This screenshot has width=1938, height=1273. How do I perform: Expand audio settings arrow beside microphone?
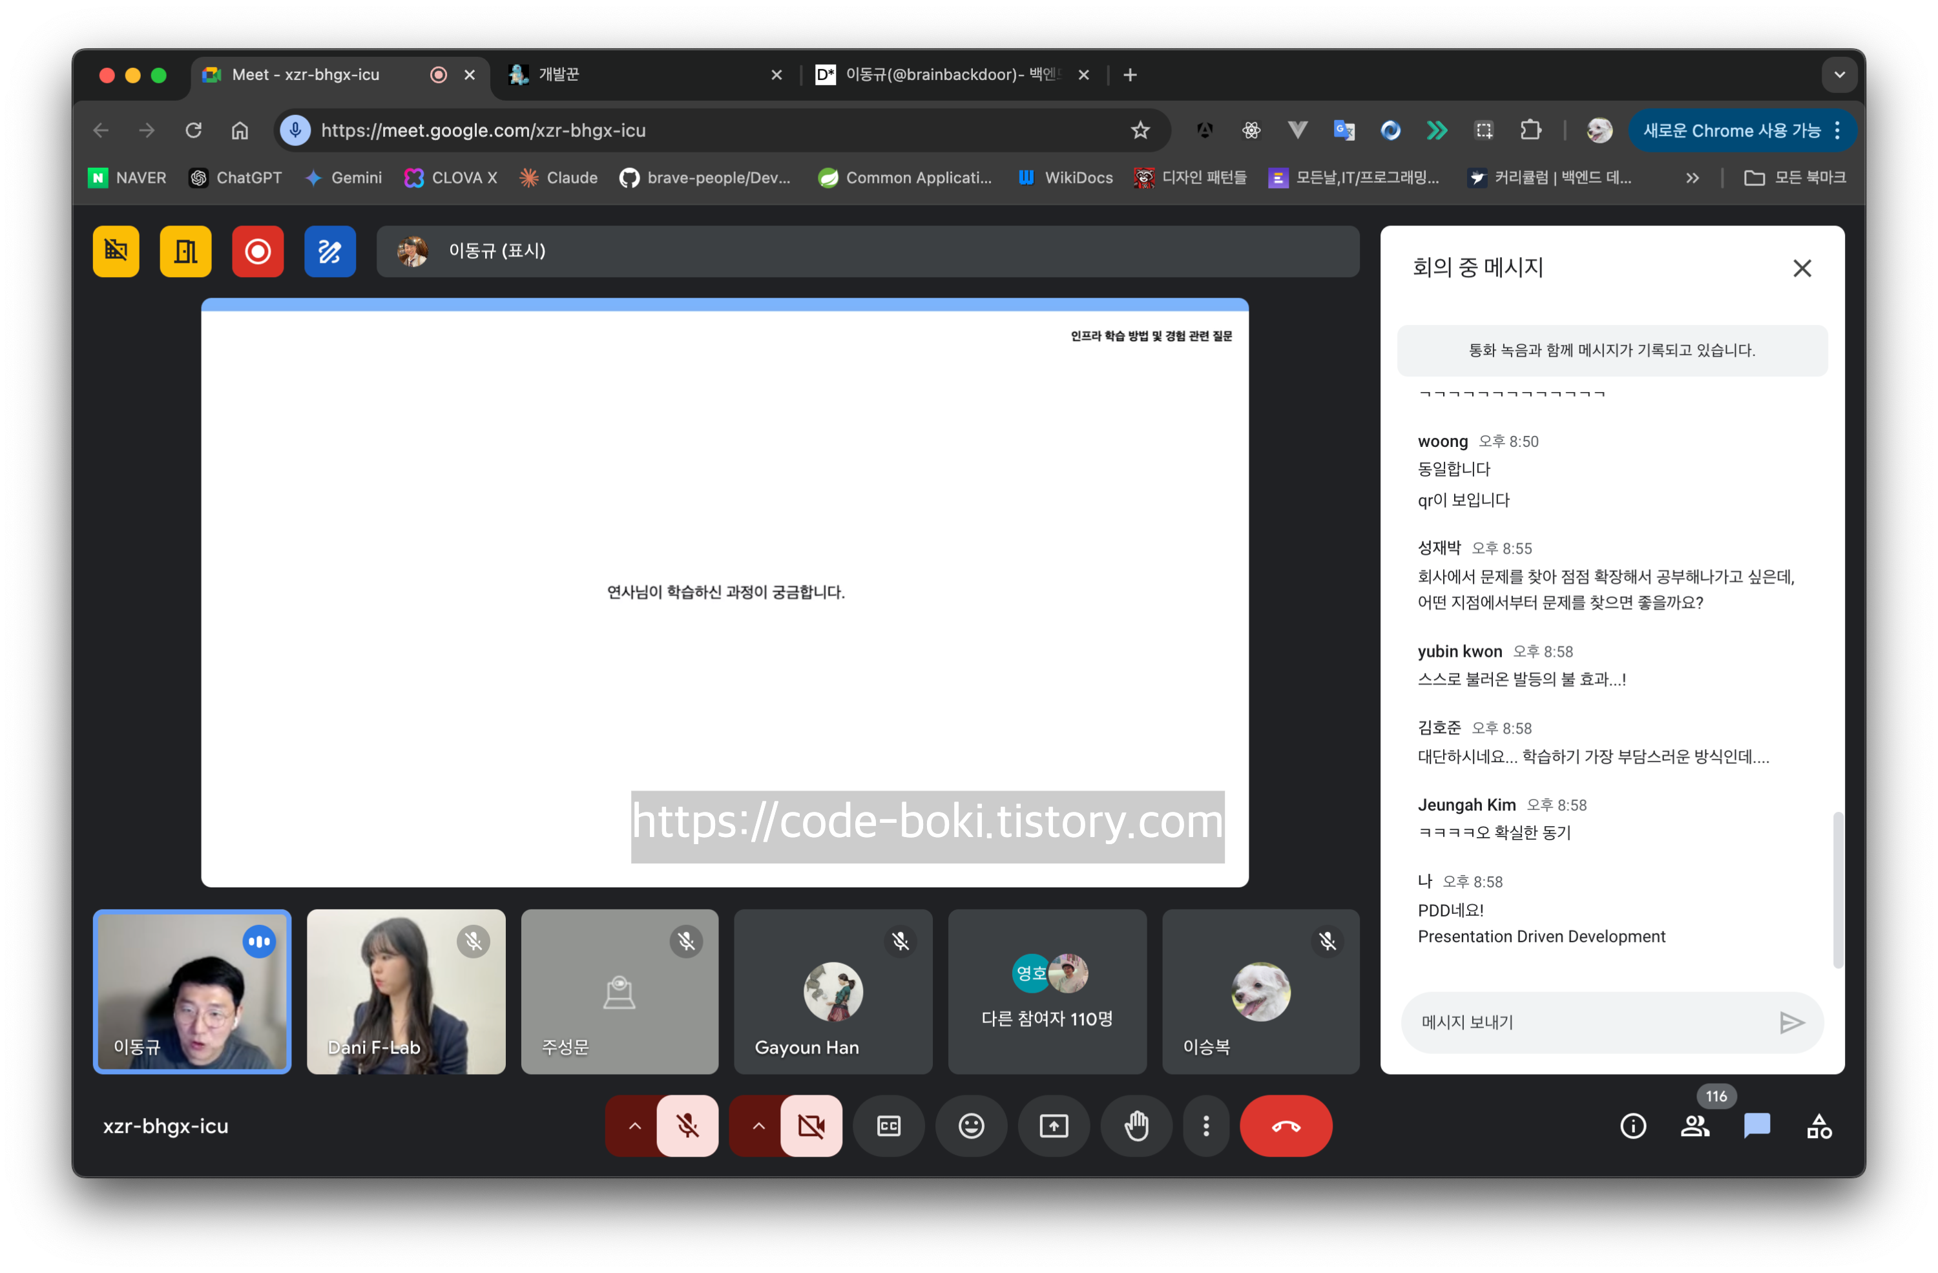(634, 1126)
